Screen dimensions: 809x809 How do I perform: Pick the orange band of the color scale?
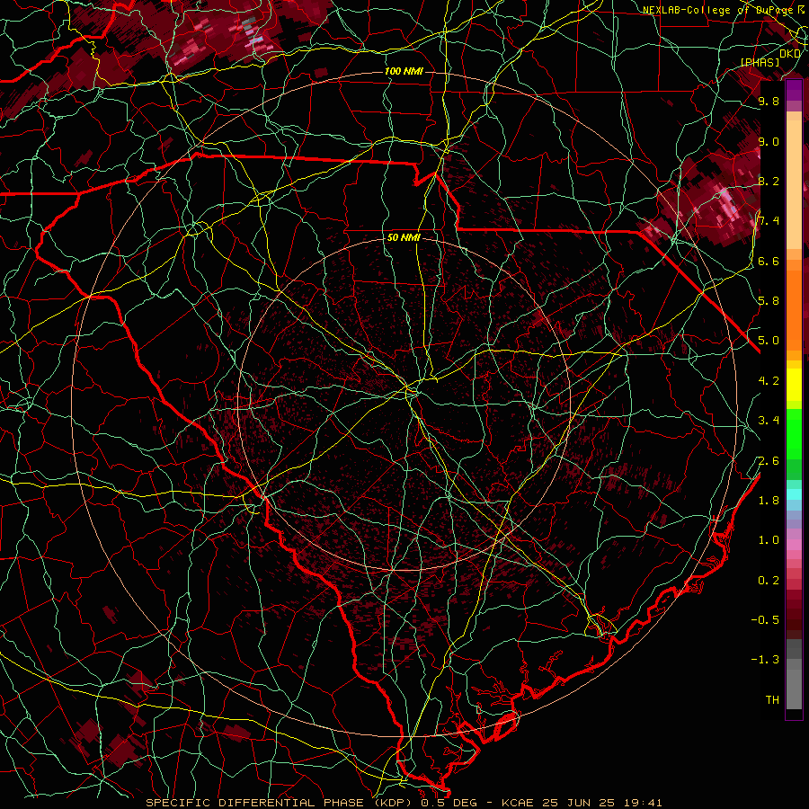coord(794,309)
